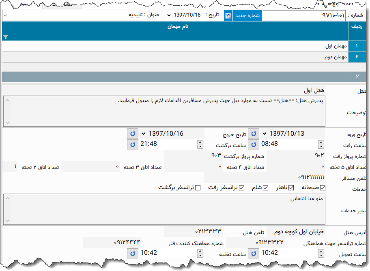370x271 pixels.
Task: Uncheck the شام checkbox
Action: [x=266, y=187]
